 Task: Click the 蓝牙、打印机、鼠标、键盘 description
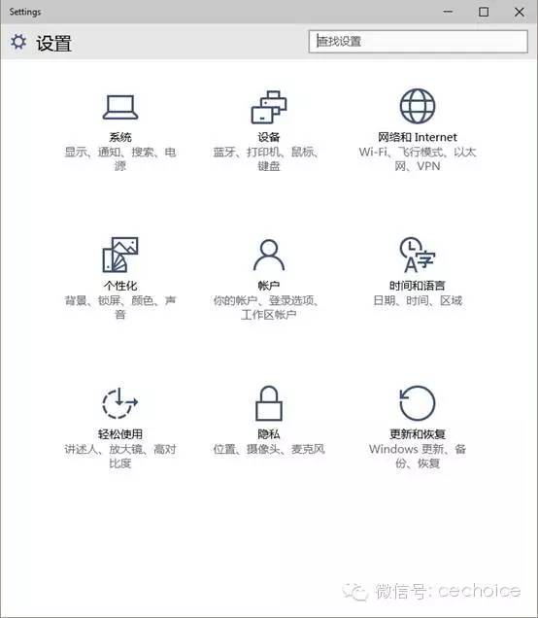pyautogui.click(x=267, y=158)
